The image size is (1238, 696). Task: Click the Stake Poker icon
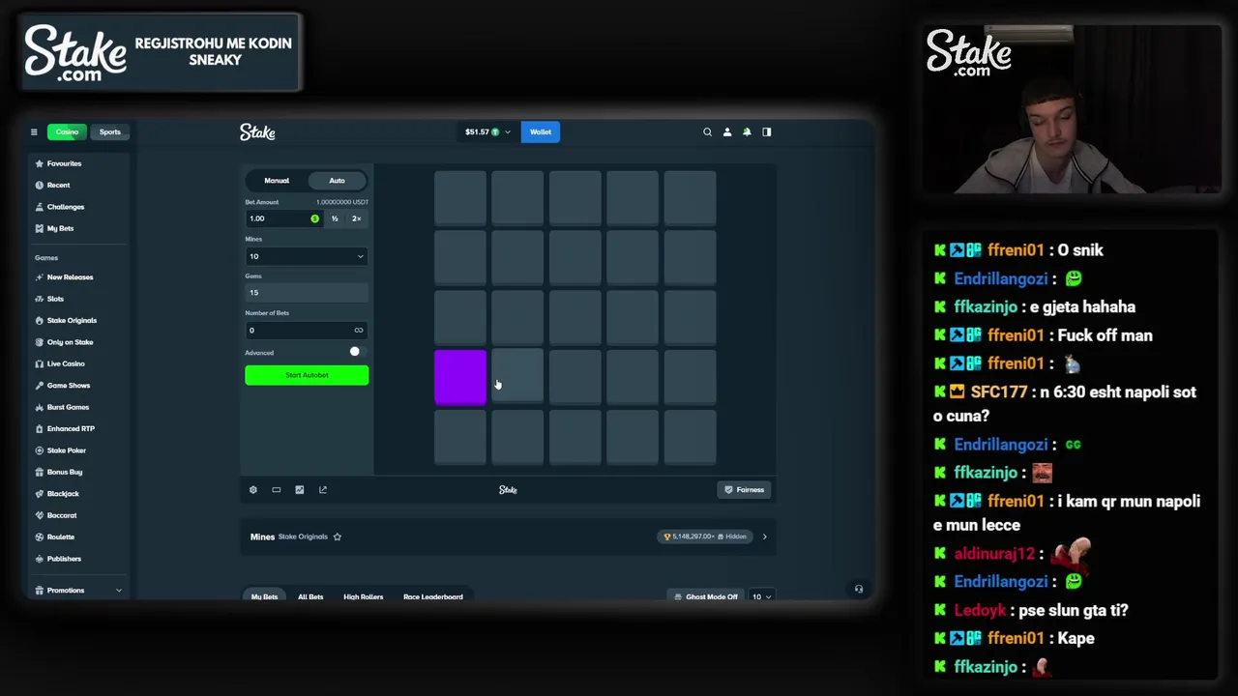(40, 450)
